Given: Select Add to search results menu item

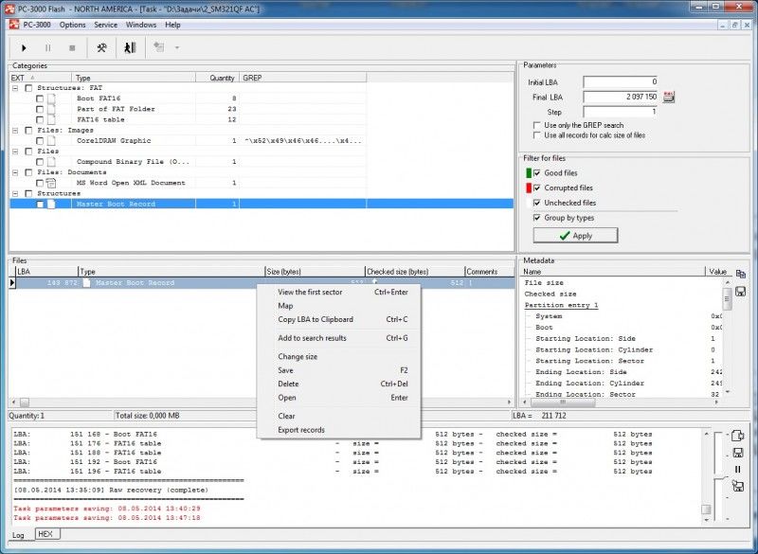Looking at the screenshot, I should [338, 338].
